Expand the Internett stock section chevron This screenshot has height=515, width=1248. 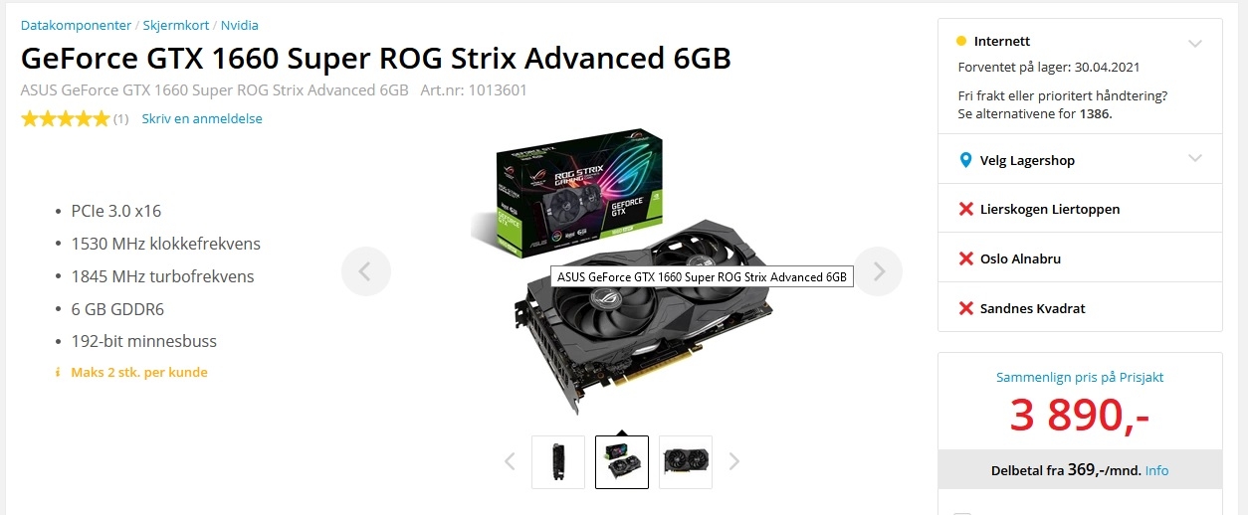pos(1195,43)
